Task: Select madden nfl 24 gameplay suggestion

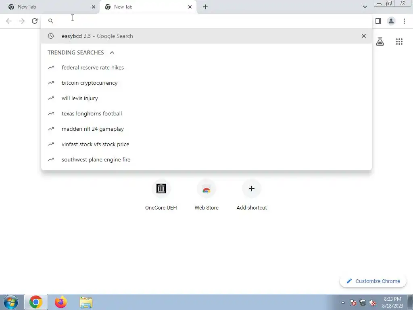Action: tap(206, 129)
